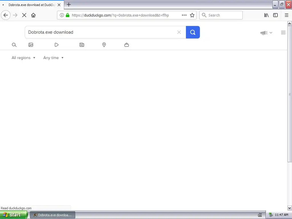Click the forward navigation arrow

click(x=15, y=15)
